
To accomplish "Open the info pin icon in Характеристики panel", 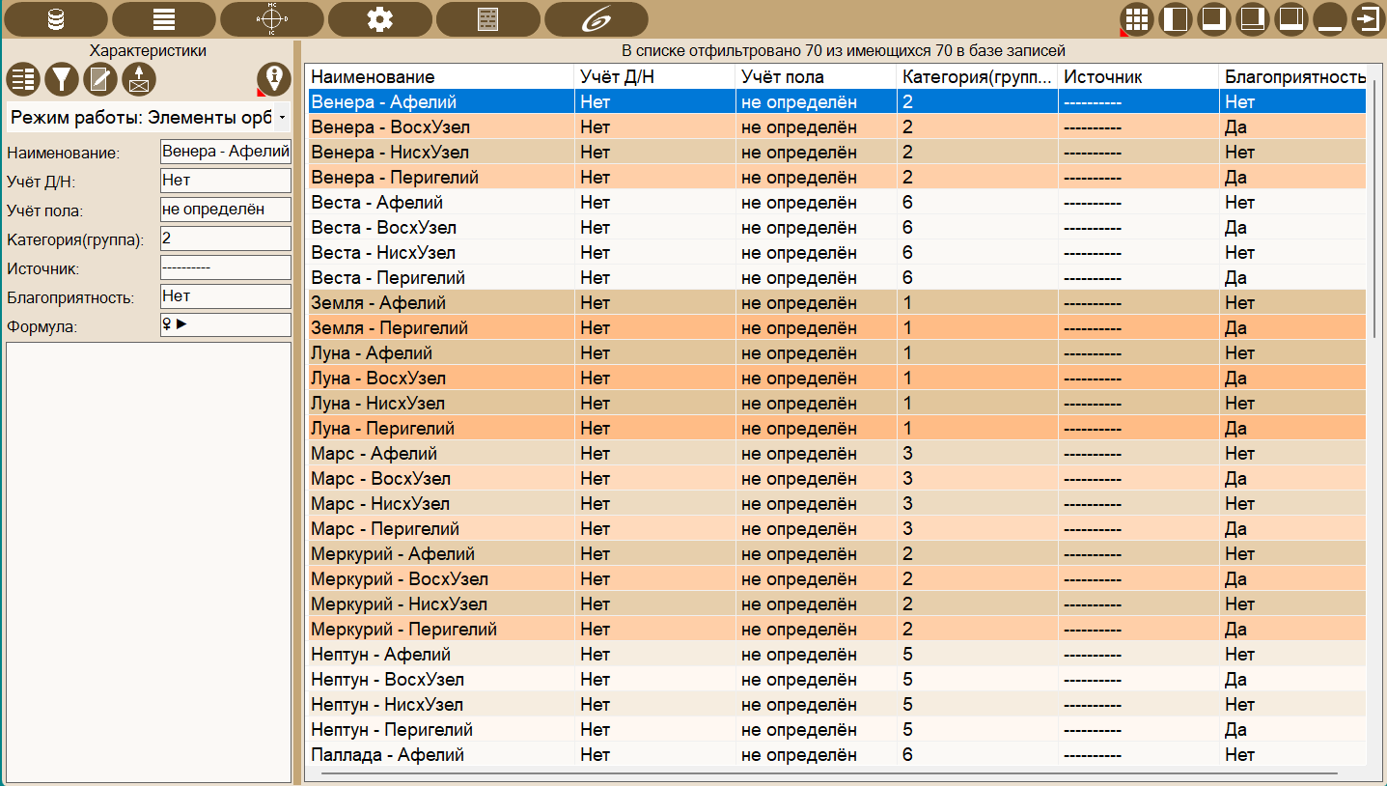I will pyautogui.click(x=273, y=79).
